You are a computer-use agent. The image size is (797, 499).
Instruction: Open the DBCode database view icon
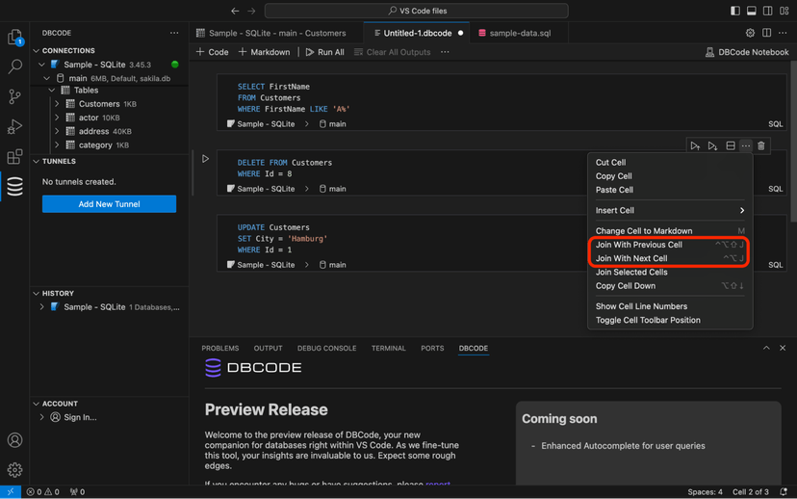click(14, 187)
